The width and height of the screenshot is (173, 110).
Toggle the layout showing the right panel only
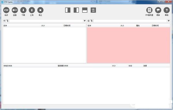(76, 10)
